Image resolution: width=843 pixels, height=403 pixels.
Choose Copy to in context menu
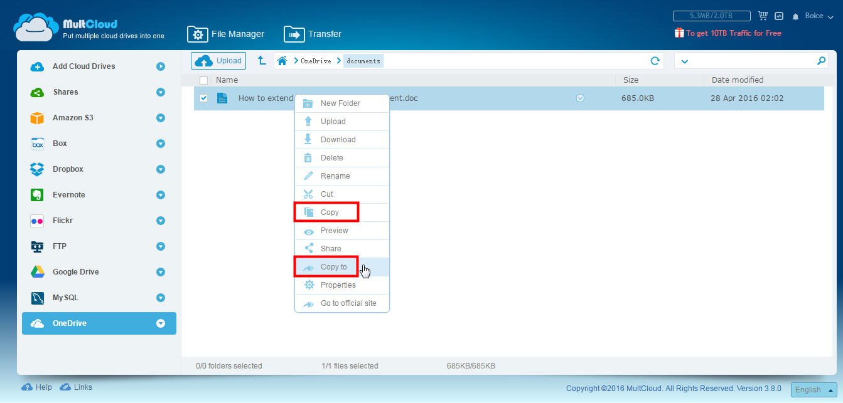coord(342,267)
